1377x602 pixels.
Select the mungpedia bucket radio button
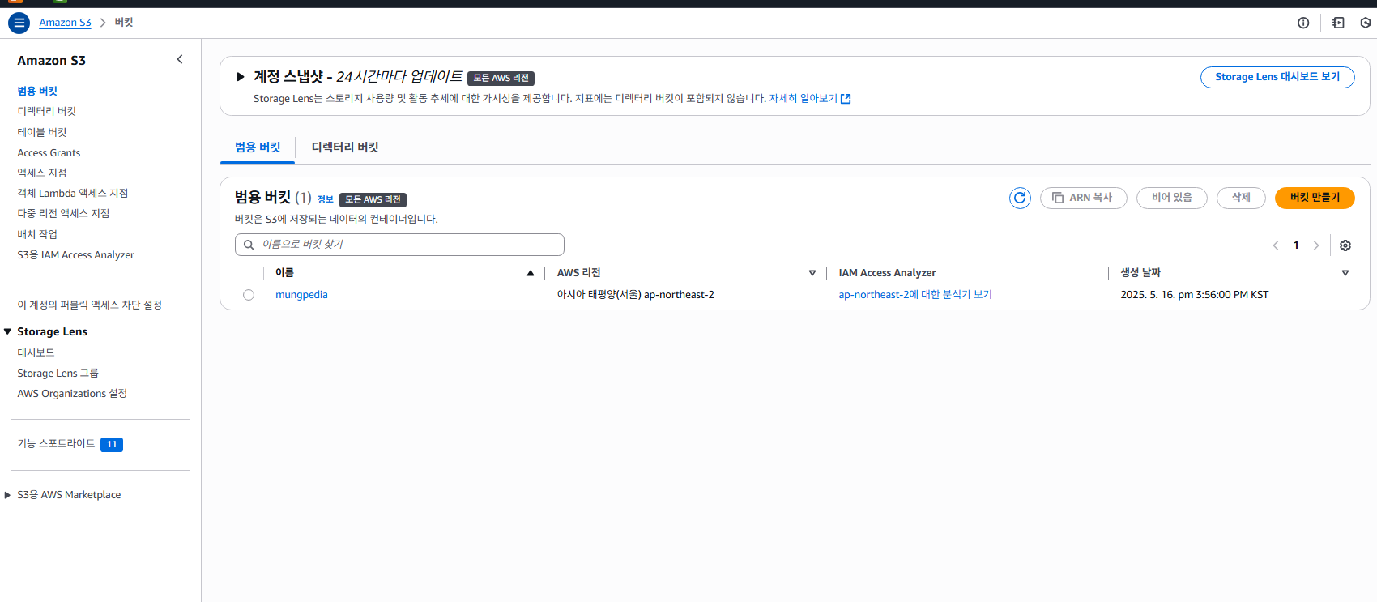[249, 295]
